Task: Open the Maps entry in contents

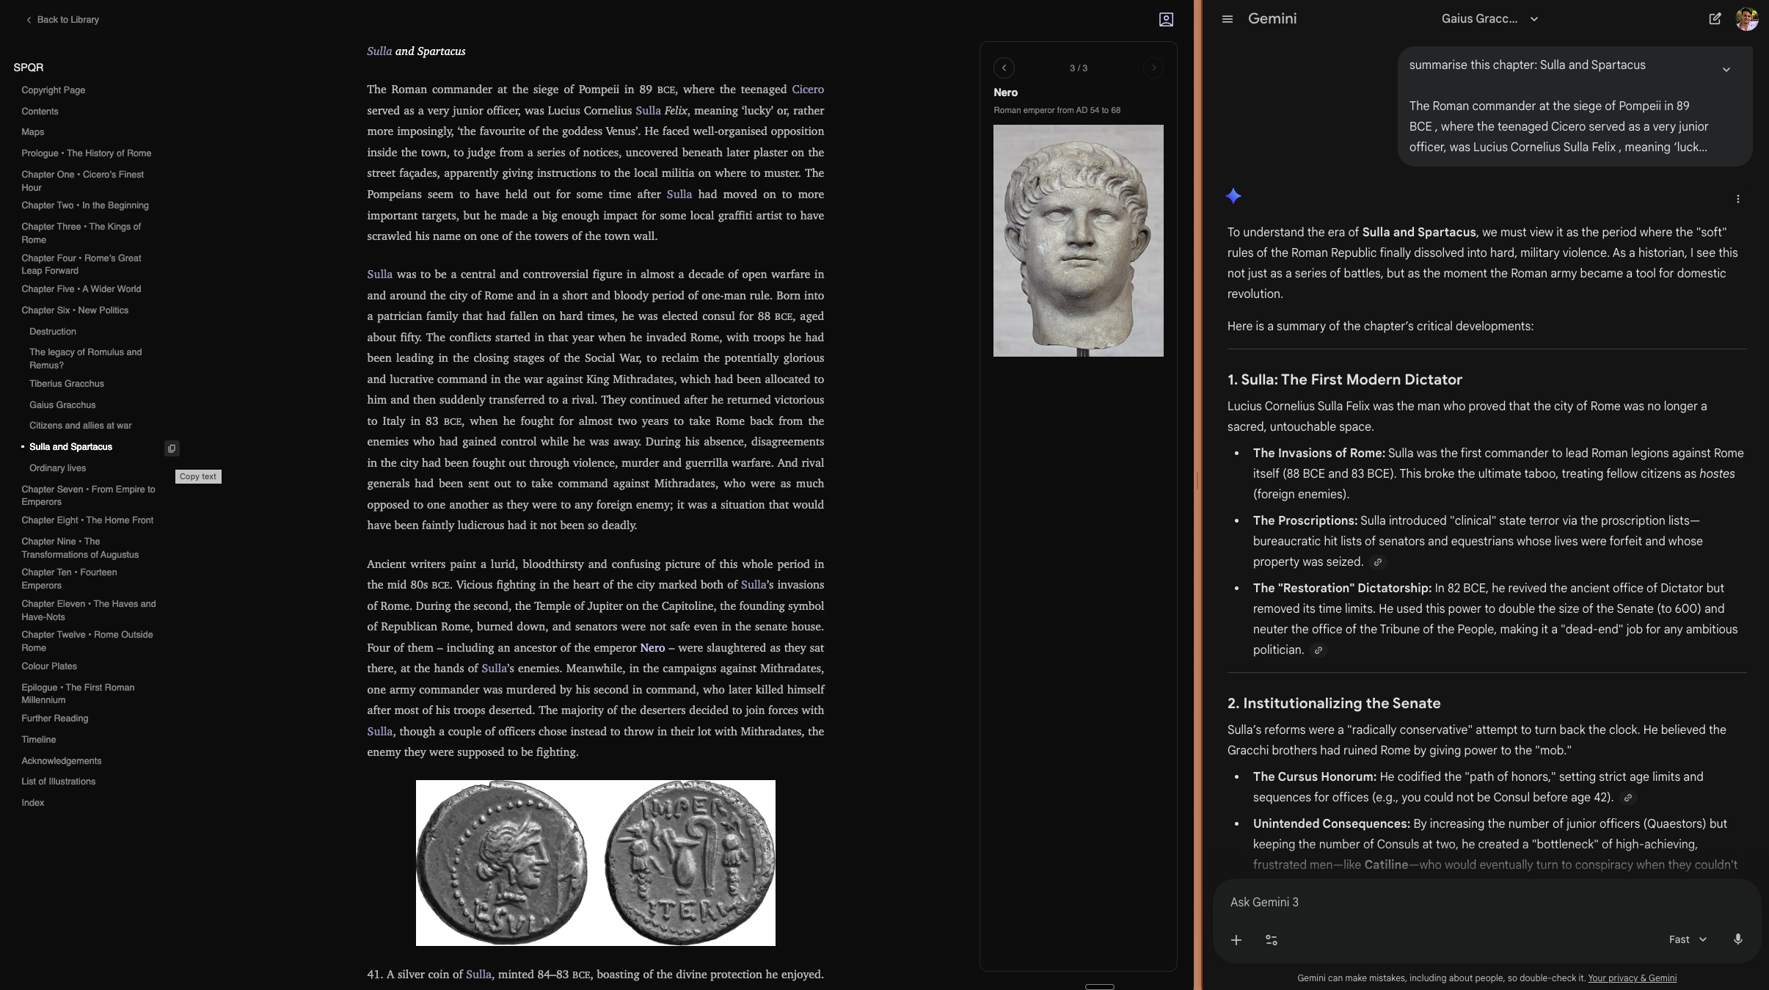Action: click(32, 132)
